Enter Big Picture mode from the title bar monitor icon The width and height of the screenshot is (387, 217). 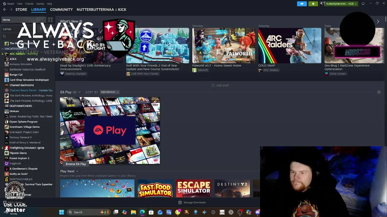363,4
